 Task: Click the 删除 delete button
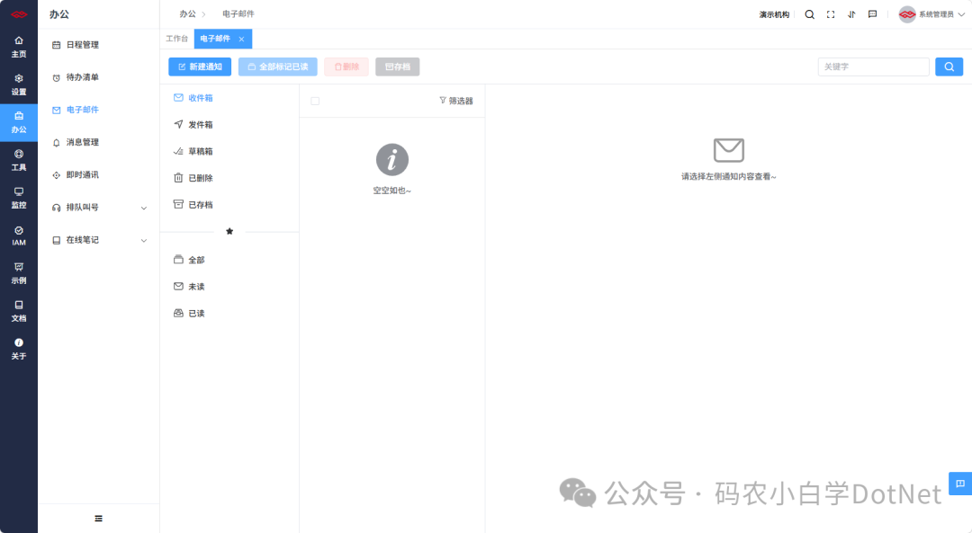tap(346, 67)
